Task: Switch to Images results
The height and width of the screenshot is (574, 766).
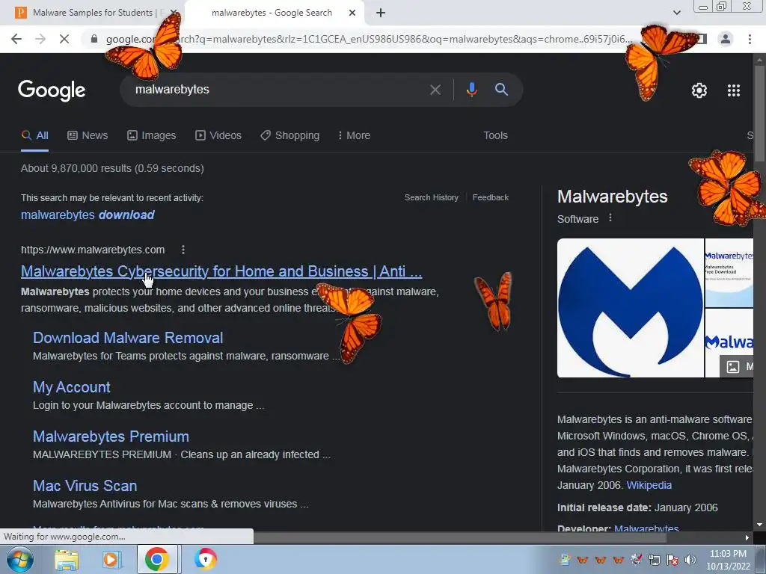Action: 151,136
